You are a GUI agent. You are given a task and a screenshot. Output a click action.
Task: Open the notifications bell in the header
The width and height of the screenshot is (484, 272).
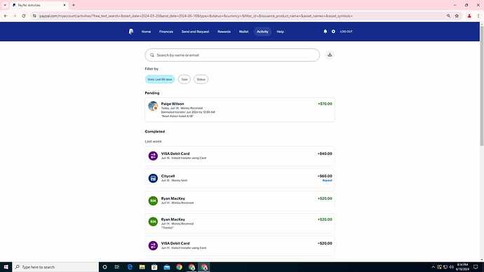click(325, 32)
